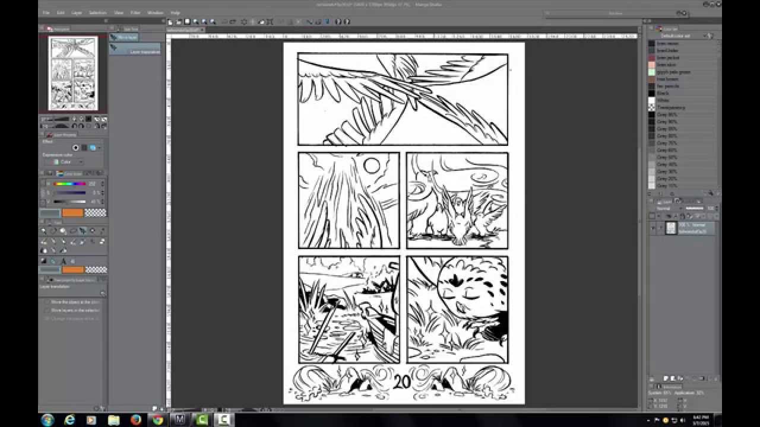Screen dimensions: 760x427
Task: Toggle the layer visibility eye icon
Action: (x=653, y=228)
